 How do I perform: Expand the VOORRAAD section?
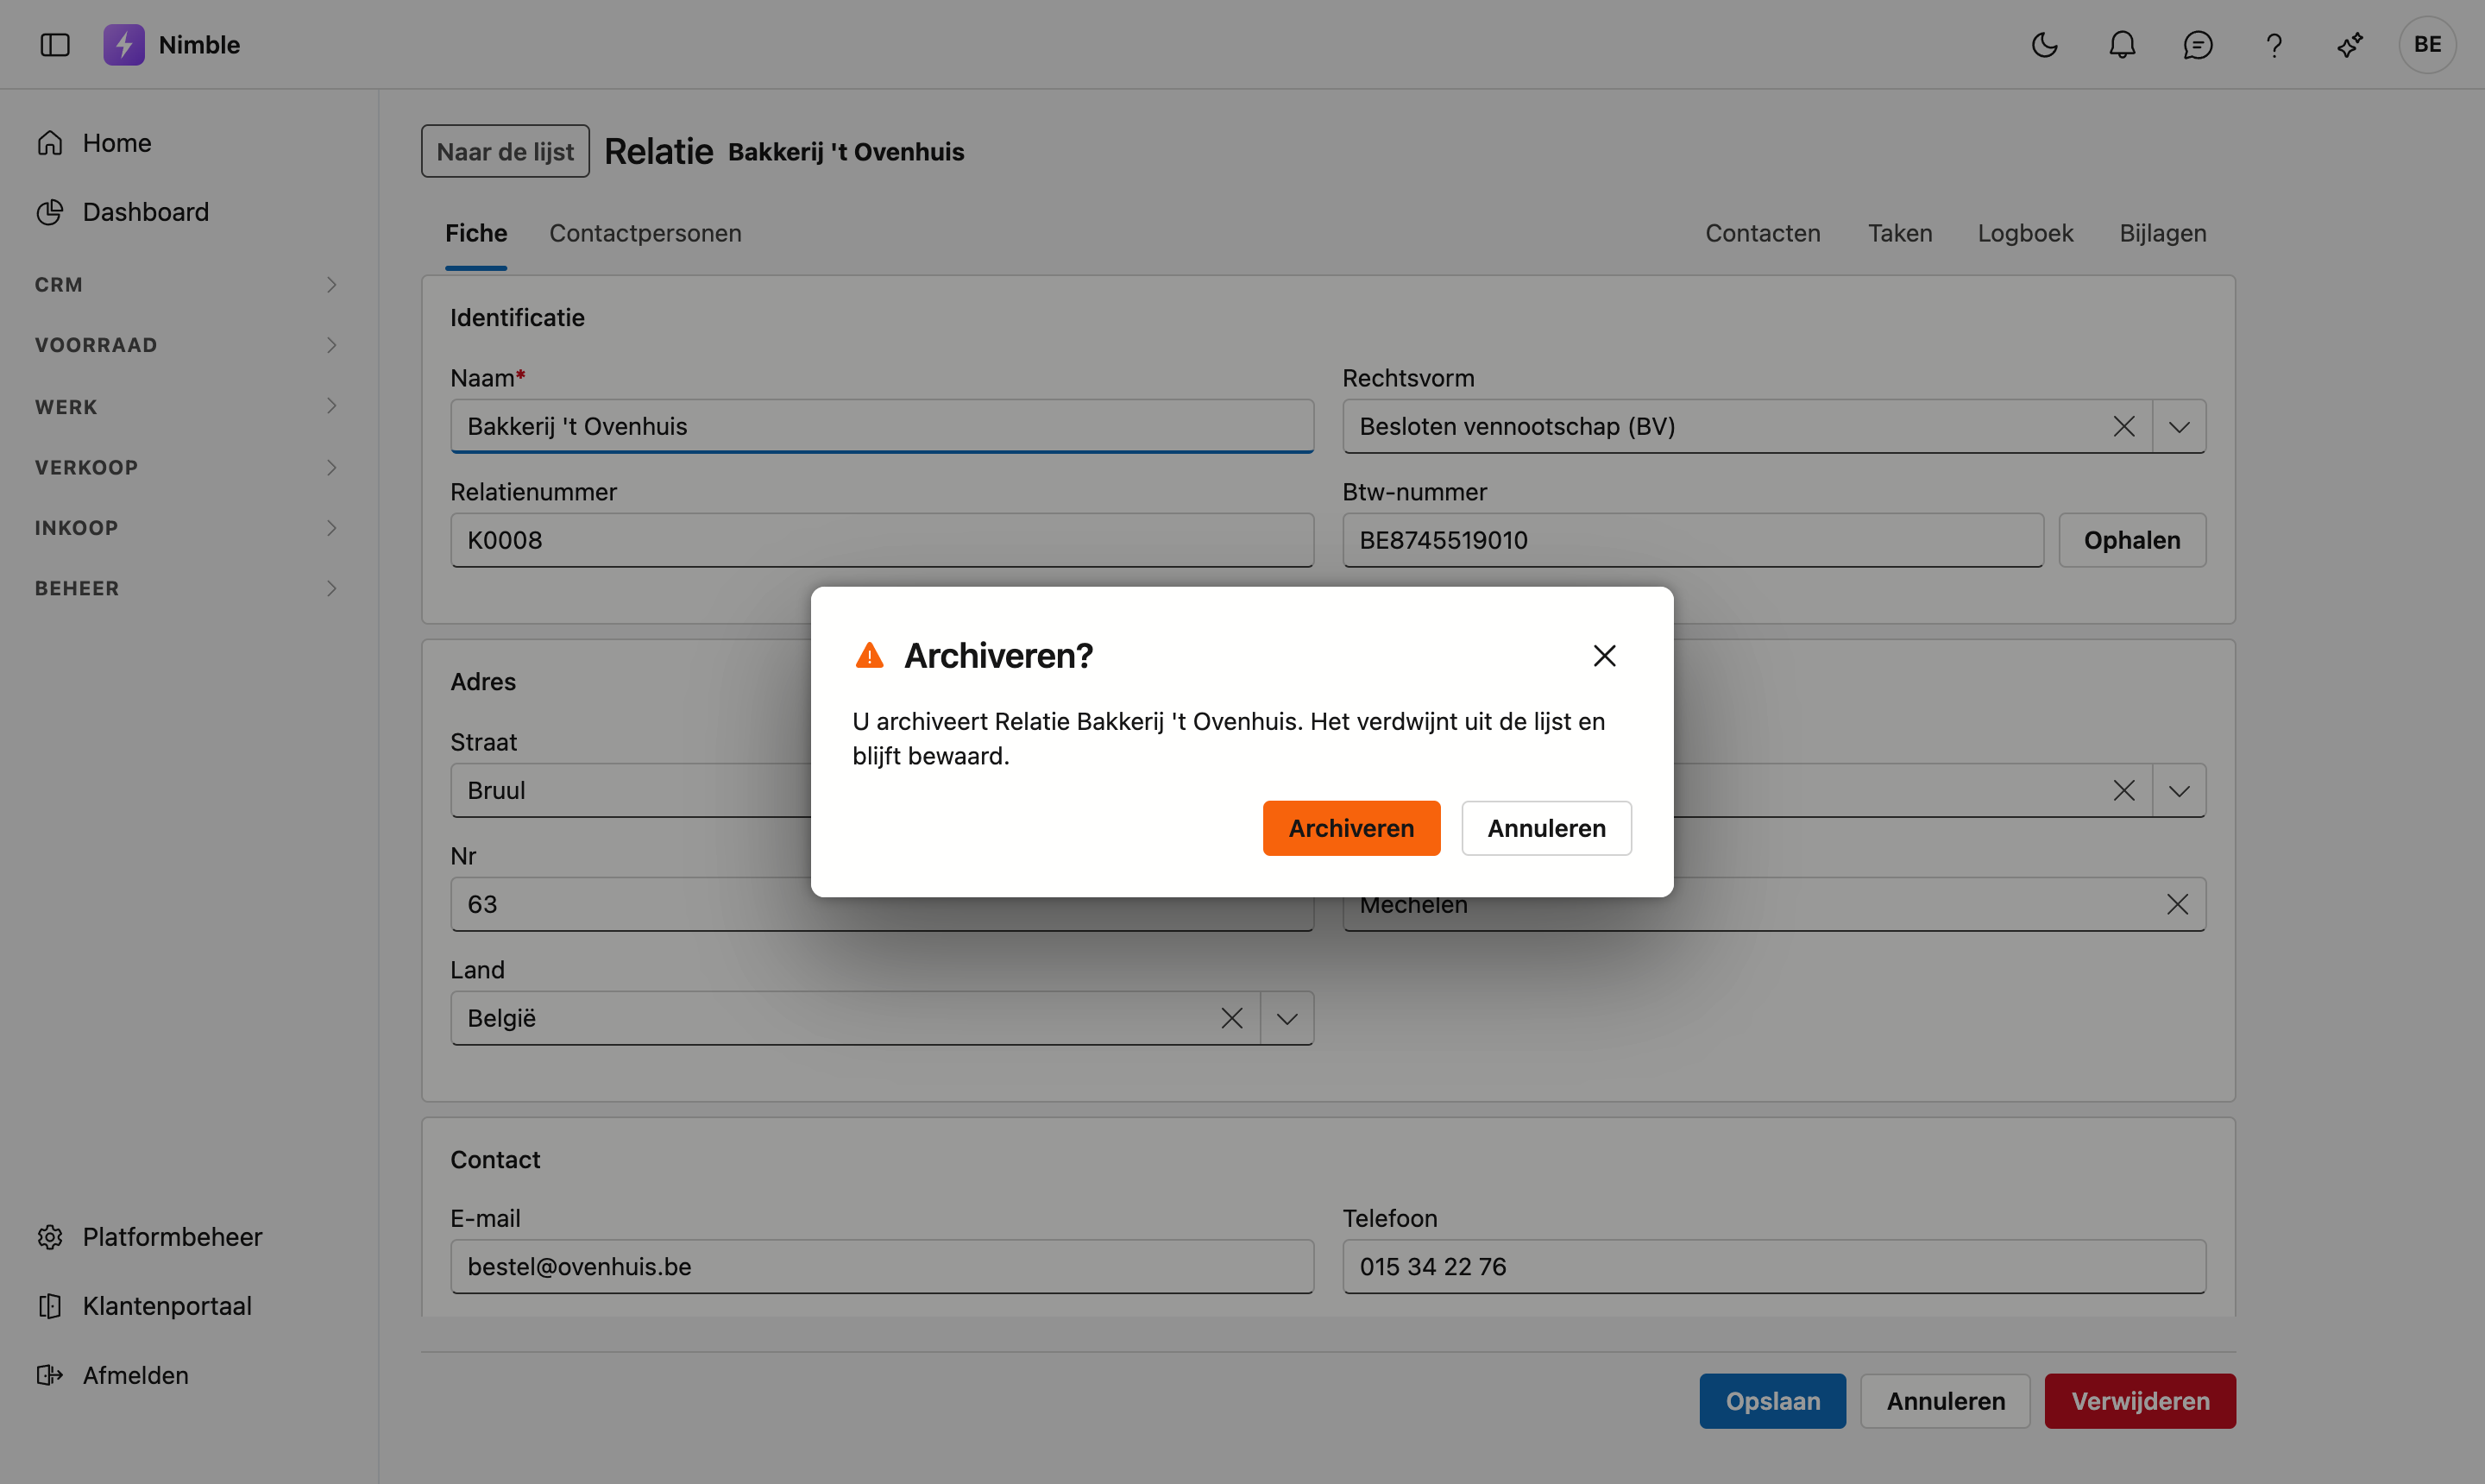[x=187, y=345]
